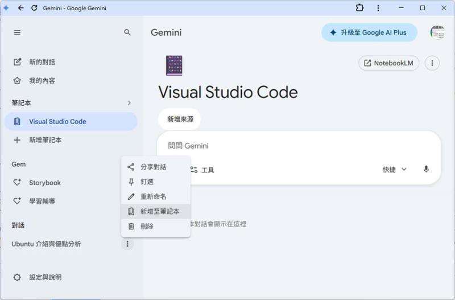Open the window's three-dot app menu

click(x=378, y=8)
